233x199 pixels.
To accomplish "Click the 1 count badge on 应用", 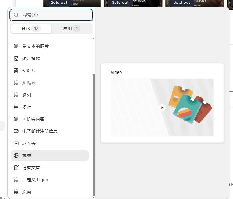I will (x=77, y=28).
